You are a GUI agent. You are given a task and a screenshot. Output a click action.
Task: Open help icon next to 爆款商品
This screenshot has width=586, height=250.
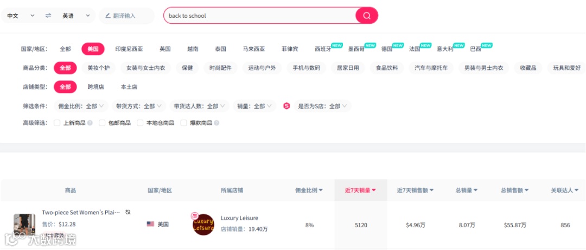(216, 123)
